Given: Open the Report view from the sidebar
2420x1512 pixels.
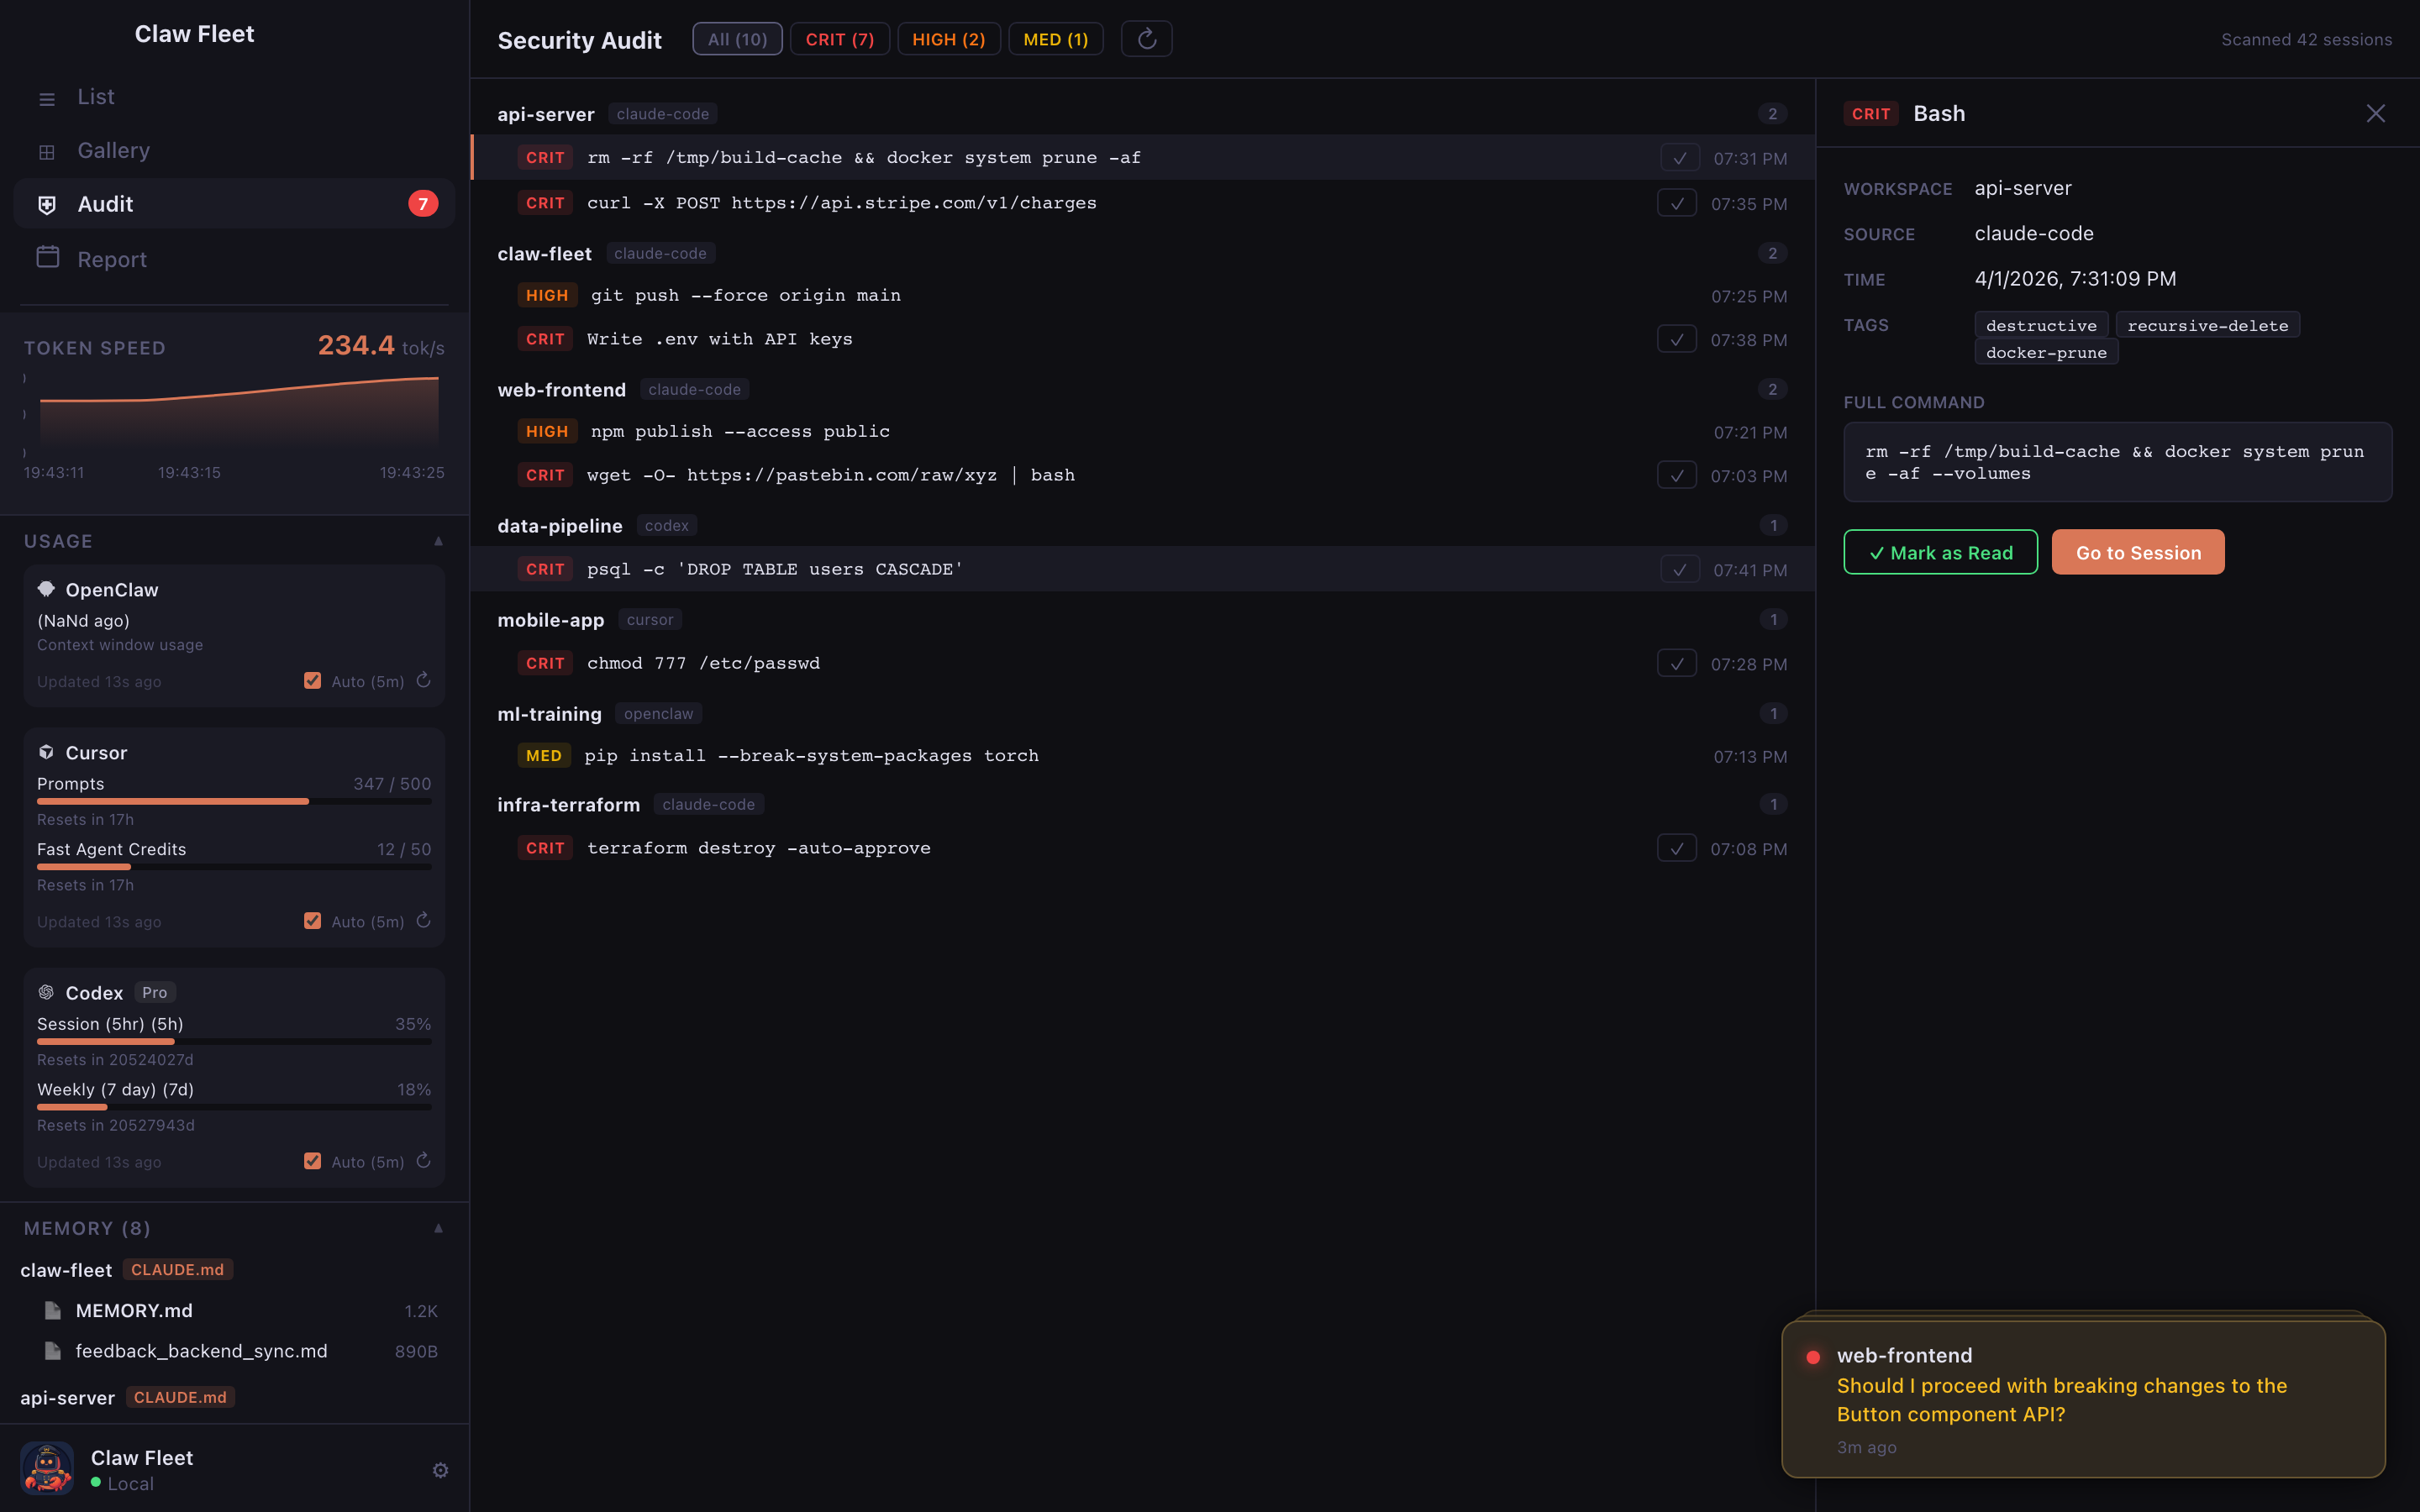Looking at the screenshot, I should click(111, 258).
